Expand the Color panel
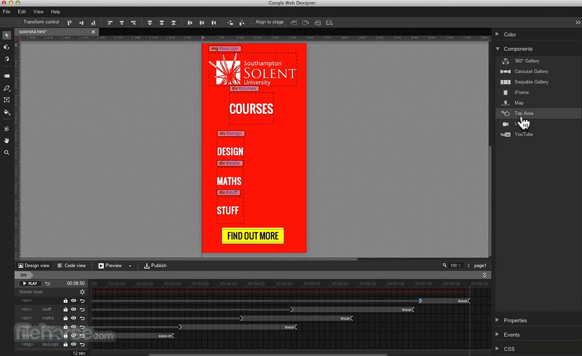Image resolution: width=582 pixels, height=356 pixels. coord(497,34)
